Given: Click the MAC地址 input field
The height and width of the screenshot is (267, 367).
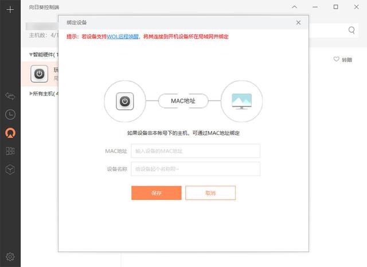Looking at the screenshot, I should [x=196, y=151].
